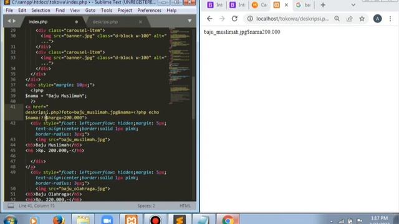
Task: Click the $nama = "Baju Muslimah"; line
Action: [x=56, y=96]
